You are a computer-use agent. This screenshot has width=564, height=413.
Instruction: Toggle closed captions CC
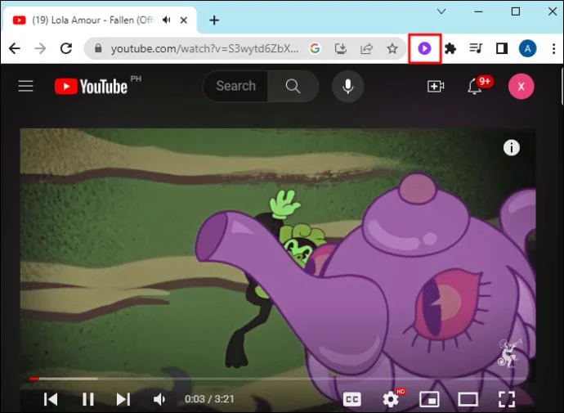352,399
